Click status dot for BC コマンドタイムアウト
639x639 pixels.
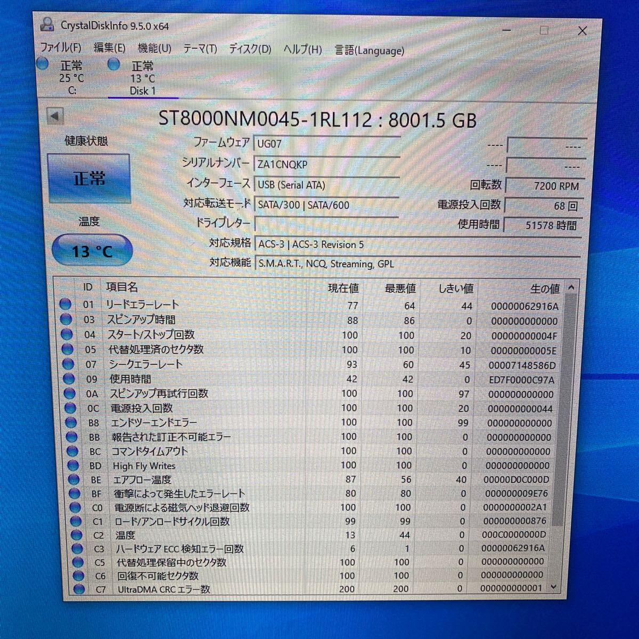[x=73, y=451]
